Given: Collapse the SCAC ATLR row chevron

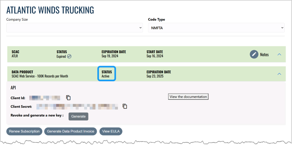Looking at the screenshot, I should click(x=279, y=54).
